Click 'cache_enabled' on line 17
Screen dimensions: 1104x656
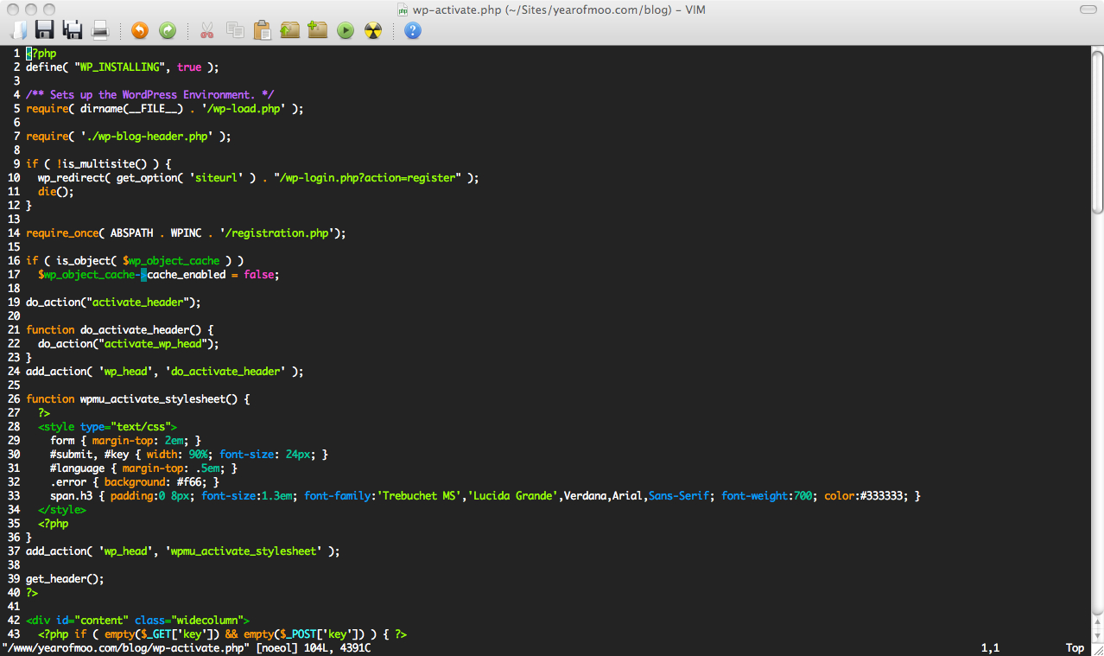click(x=186, y=274)
